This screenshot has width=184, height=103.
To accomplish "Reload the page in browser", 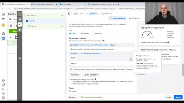I will point(10,9).
